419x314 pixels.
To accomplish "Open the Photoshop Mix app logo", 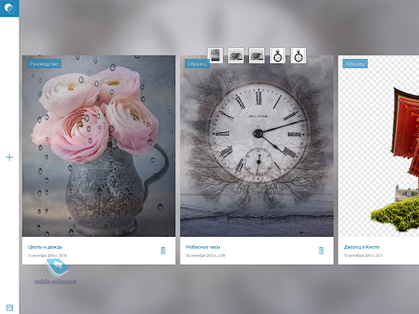I will [x=9, y=8].
